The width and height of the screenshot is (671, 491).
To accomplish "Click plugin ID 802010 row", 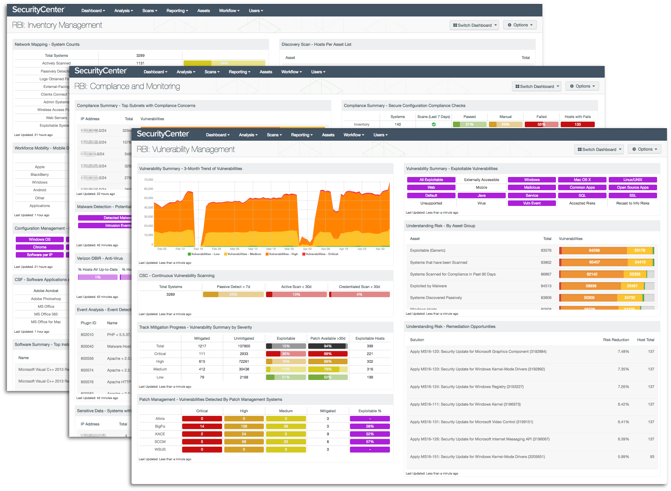I will 104,335.
